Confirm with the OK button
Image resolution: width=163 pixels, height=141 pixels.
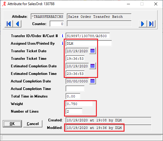point(12,124)
